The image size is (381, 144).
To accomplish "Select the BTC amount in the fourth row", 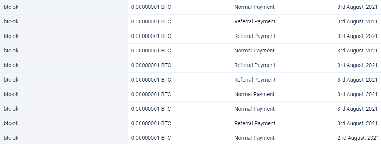I will [151, 51].
